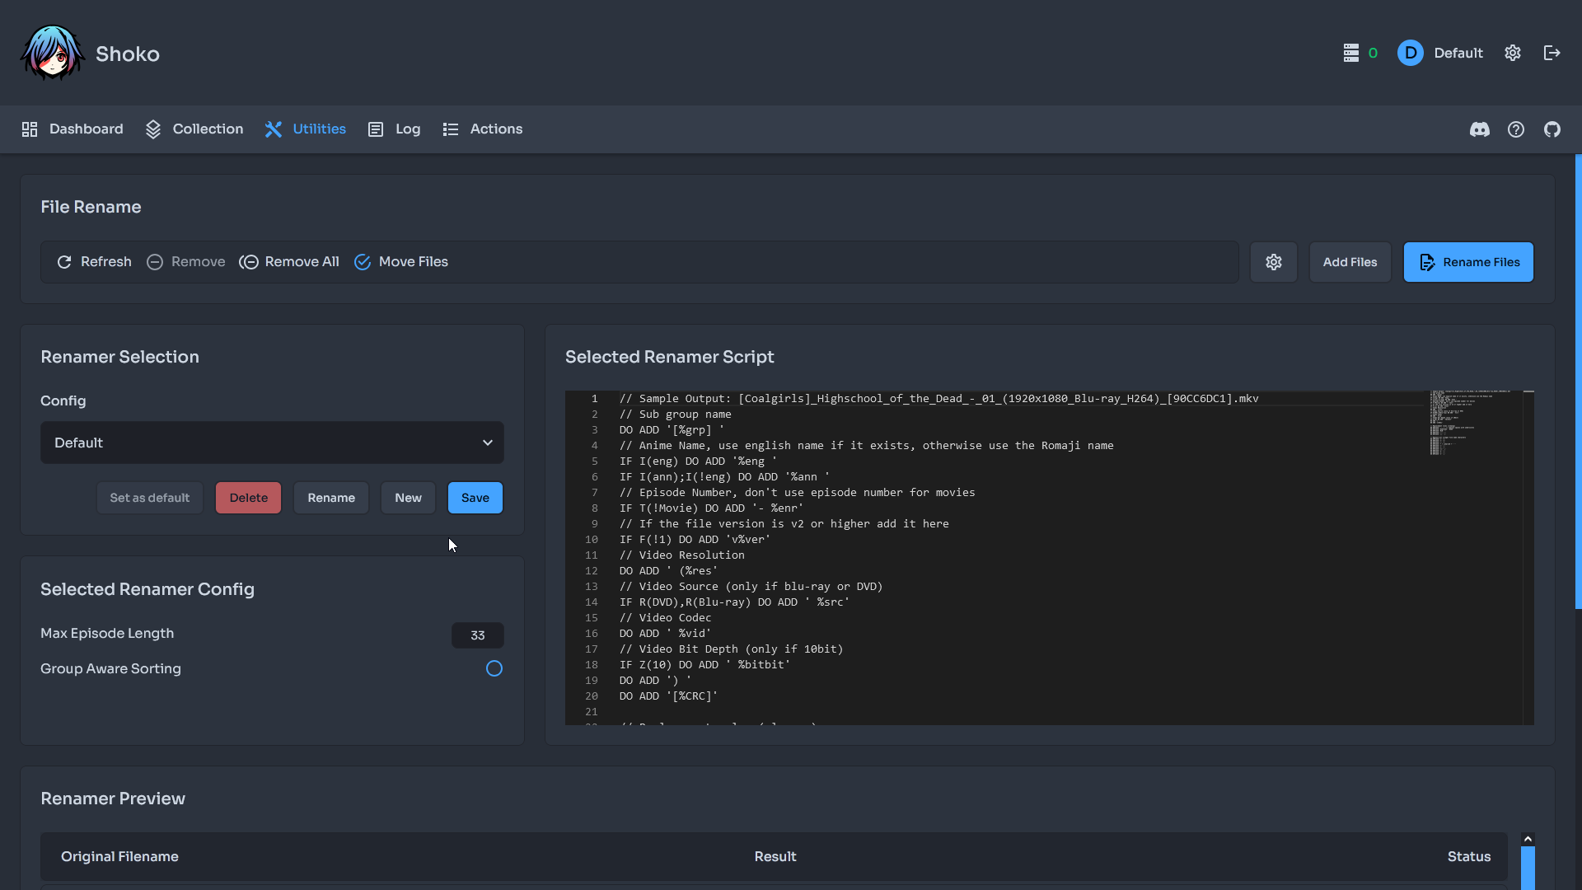The image size is (1582, 890).
Task: Click script line with '[%grp] '
Action: (672, 430)
